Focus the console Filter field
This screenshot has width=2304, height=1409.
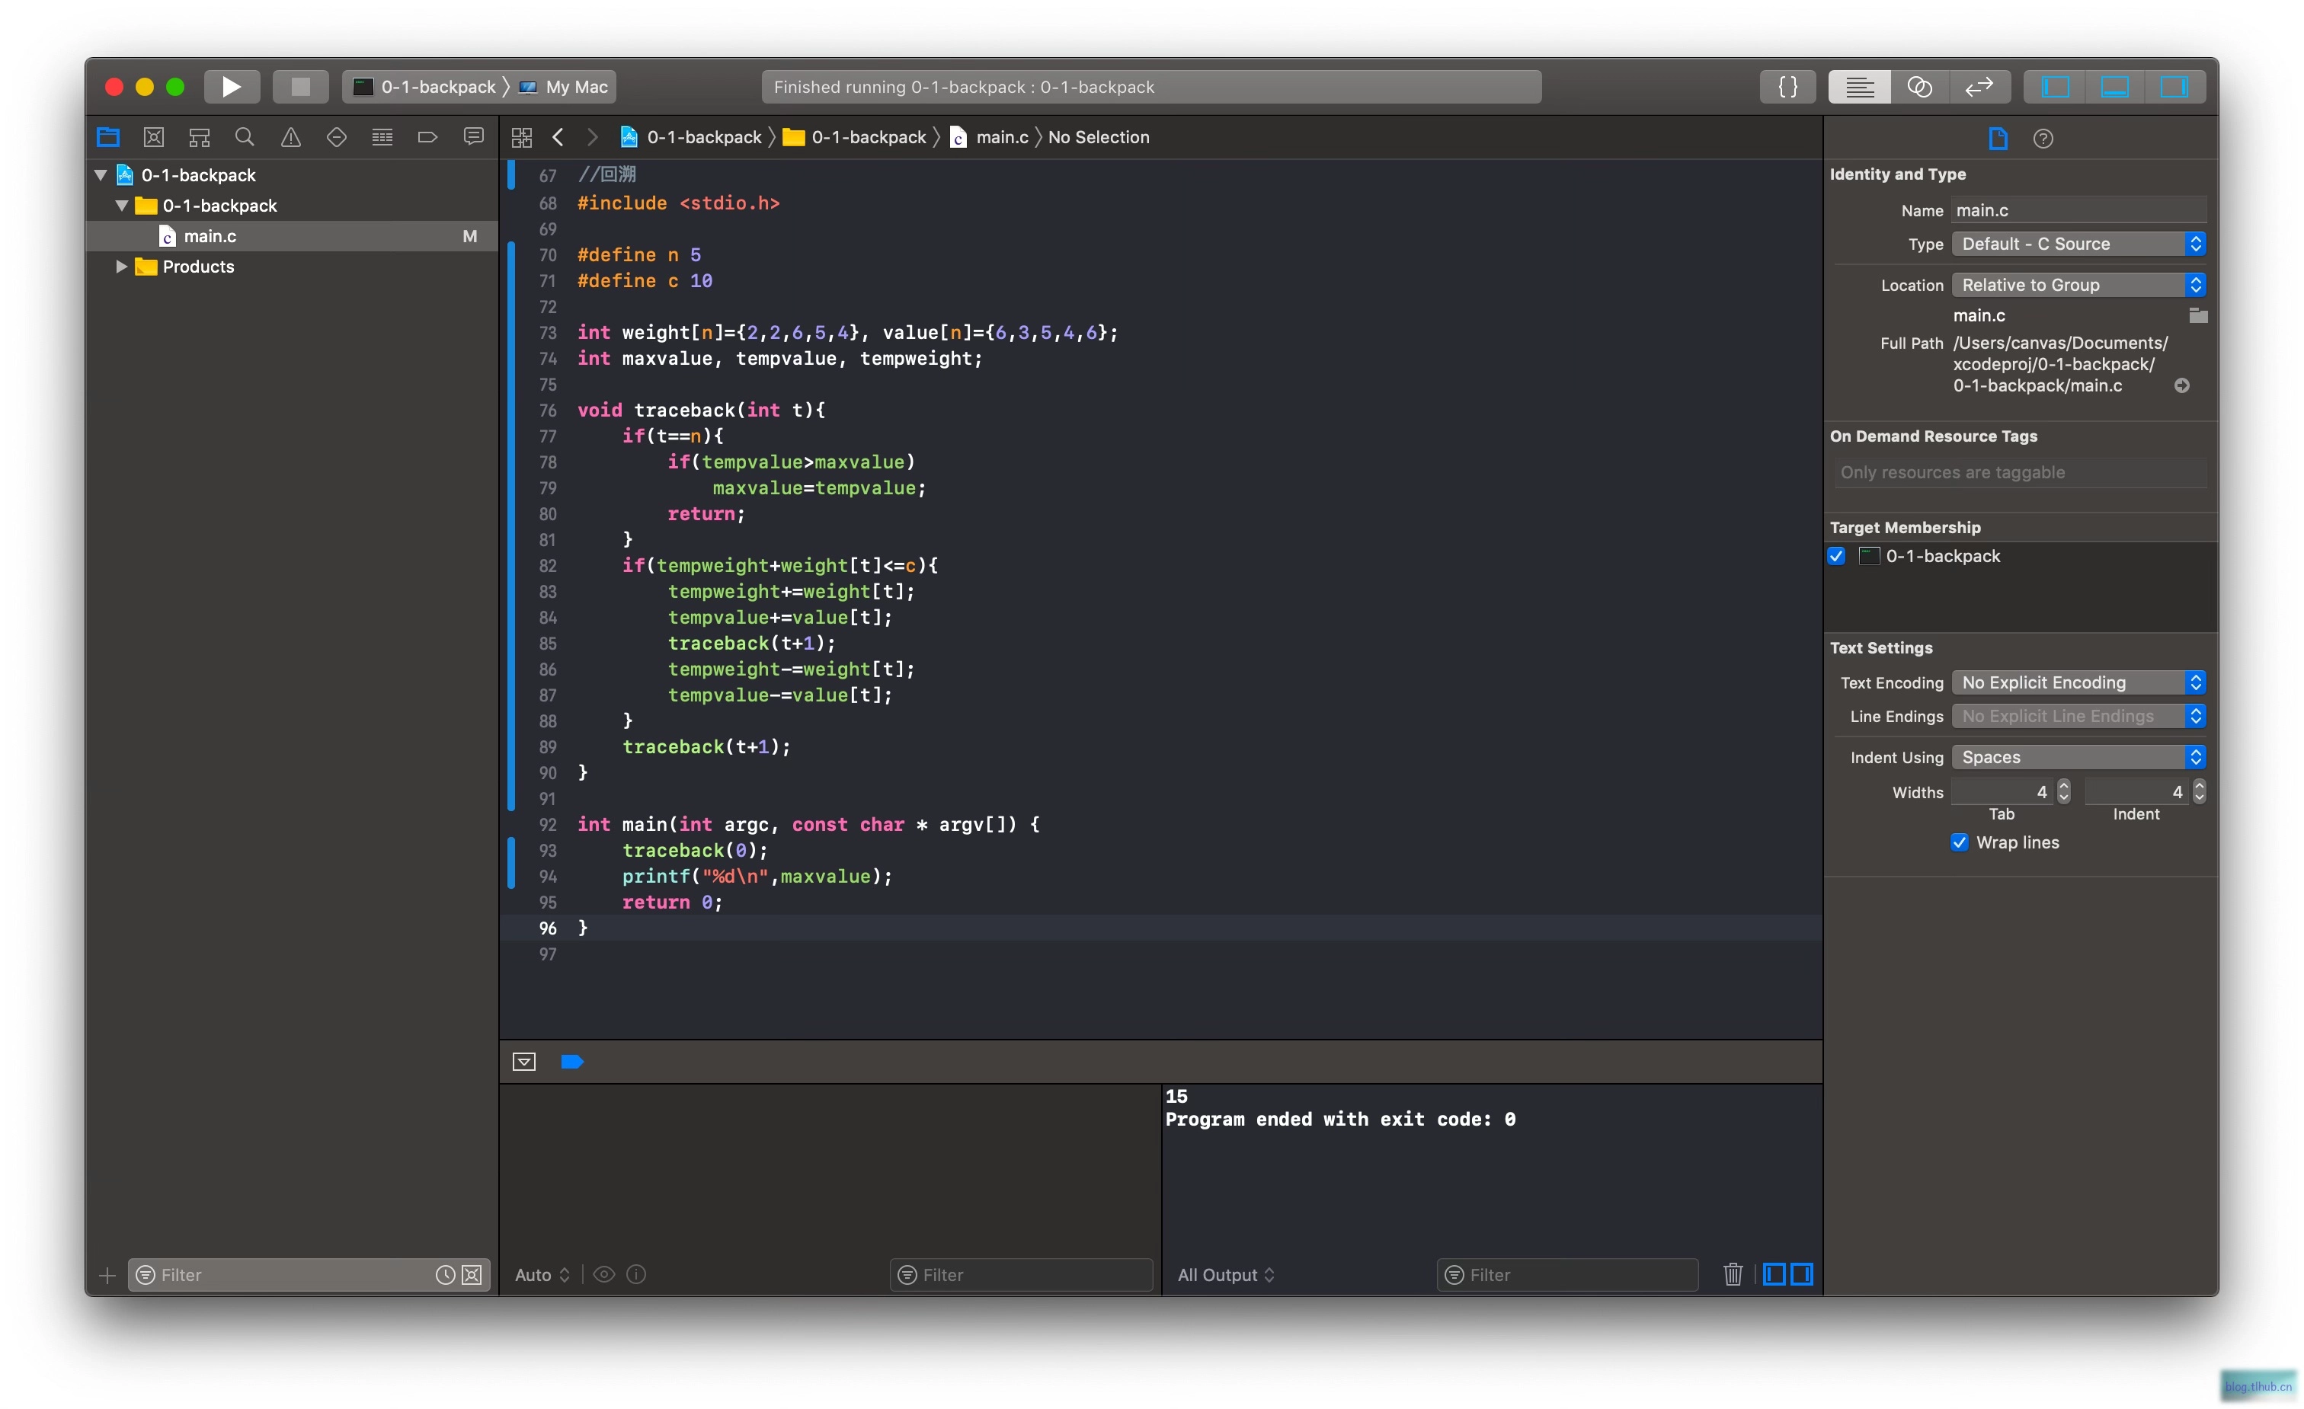1567,1274
